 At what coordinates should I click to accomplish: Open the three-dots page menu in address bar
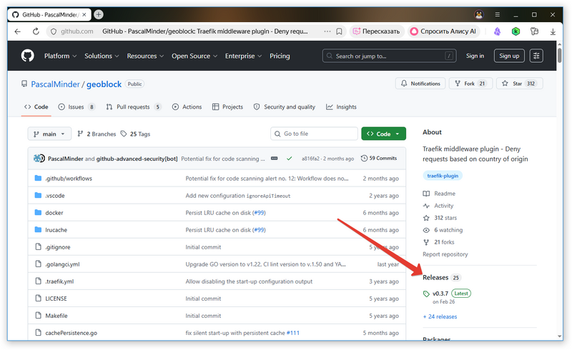click(x=327, y=31)
